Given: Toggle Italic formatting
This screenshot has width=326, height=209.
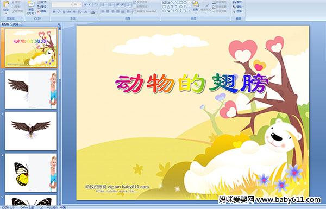Looking at the screenshot, I should [59, 12].
